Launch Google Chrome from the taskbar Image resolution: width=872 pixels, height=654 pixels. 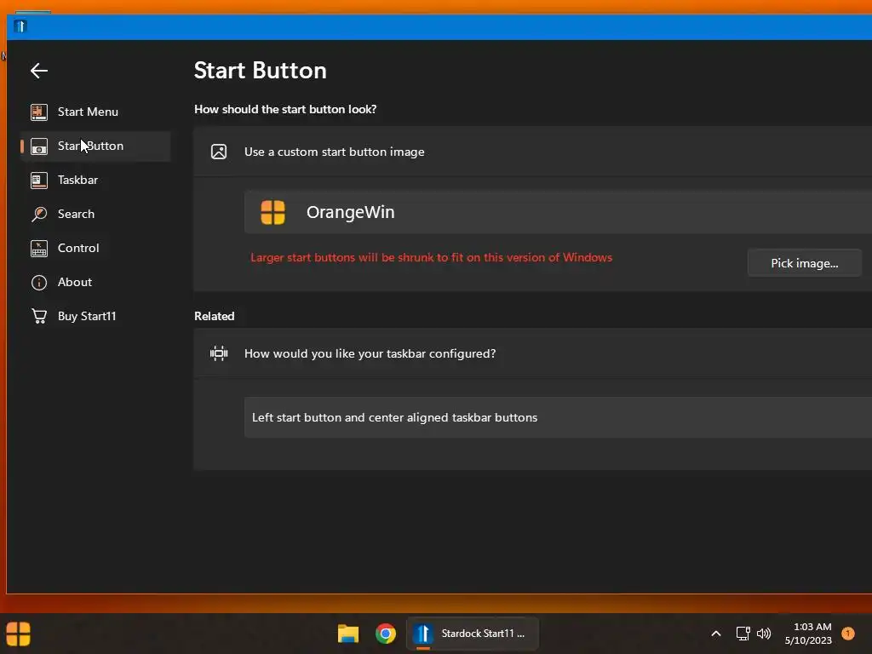tap(386, 634)
